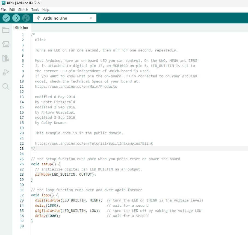Click line number 38 in the gutter
This screenshot has width=248, height=235.
(22, 226)
